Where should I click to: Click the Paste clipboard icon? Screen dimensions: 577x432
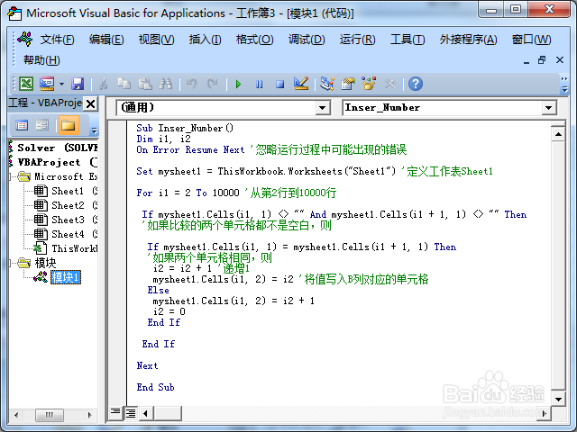pyautogui.click(x=145, y=84)
